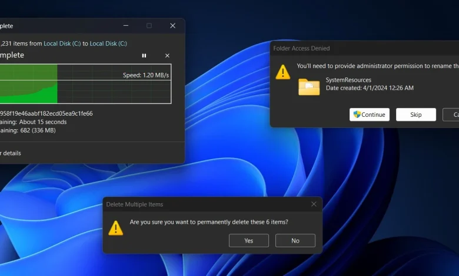Minimize the copy progress window

[126, 26]
